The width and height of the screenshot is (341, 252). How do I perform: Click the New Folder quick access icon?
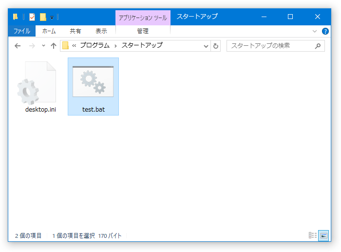[43, 17]
